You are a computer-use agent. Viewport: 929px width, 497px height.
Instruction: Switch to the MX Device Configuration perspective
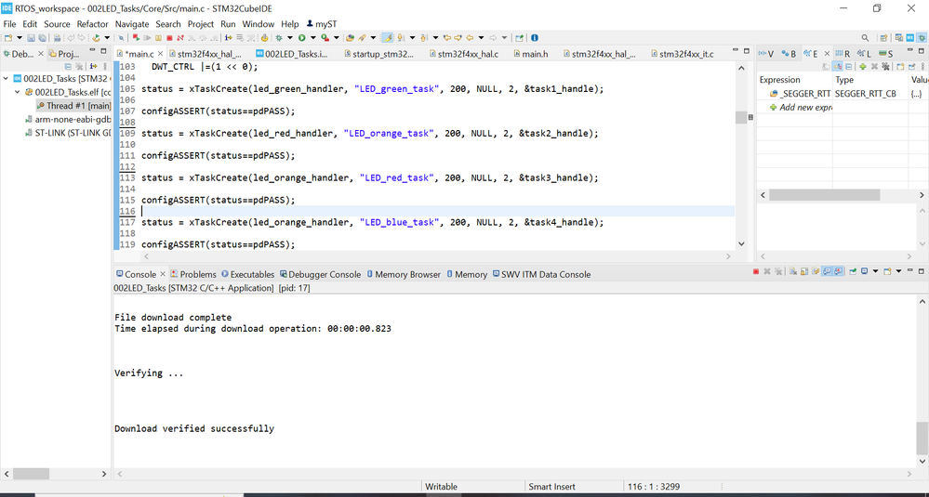coord(910,37)
